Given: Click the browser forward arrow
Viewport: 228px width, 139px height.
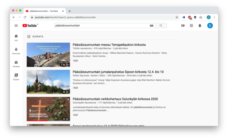Looking at the screenshot, I should [19, 17].
